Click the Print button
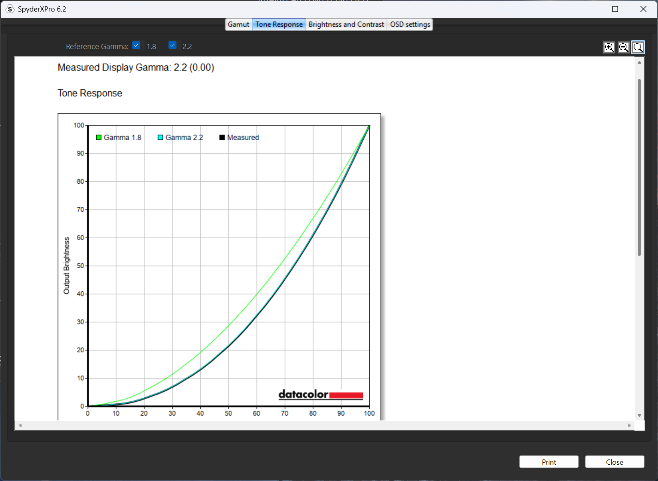Image resolution: width=658 pixels, height=481 pixels. click(x=549, y=462)
